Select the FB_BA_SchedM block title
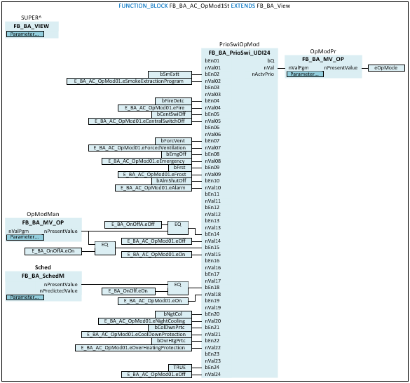This screenshot has width=410, height=383. tap(43, 276)
